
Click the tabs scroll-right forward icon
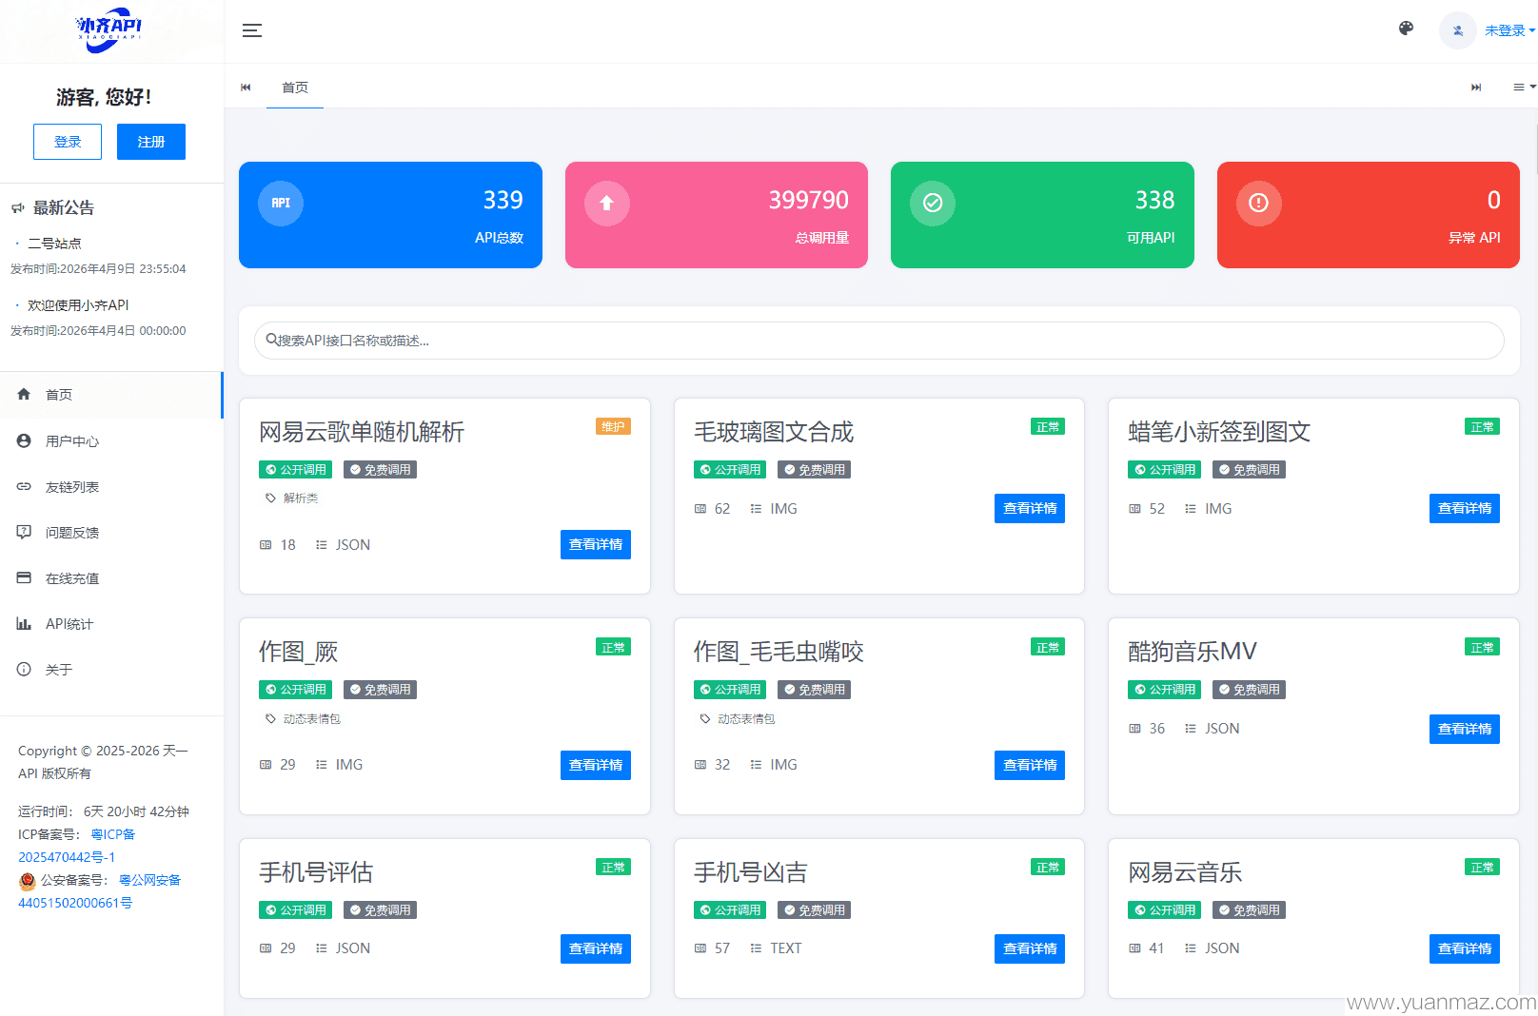pos(1476,87)
